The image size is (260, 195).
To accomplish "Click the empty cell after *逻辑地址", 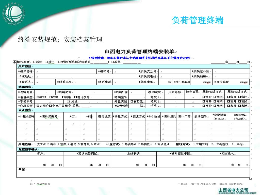I will [x=45, y=92].
